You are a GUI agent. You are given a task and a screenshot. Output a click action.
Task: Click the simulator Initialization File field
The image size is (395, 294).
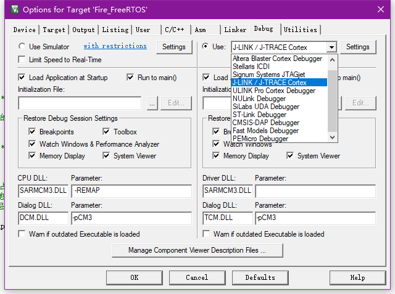tap(80, 103)
